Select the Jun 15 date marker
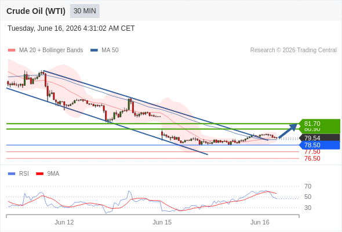342x232 pixels. [x=162, y=222]
